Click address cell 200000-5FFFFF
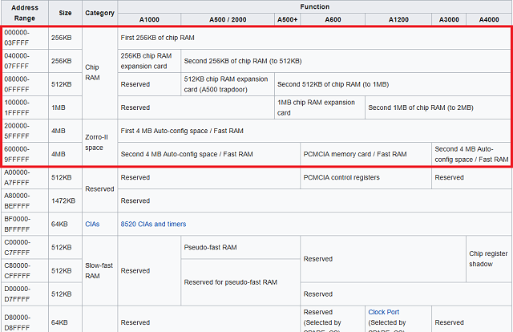 pyautogui.click(x=25, y=131)
